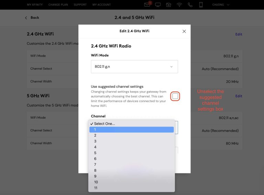264x195 pixels.
Task: Select channel 2 from the list
Action: pos(132,136)
